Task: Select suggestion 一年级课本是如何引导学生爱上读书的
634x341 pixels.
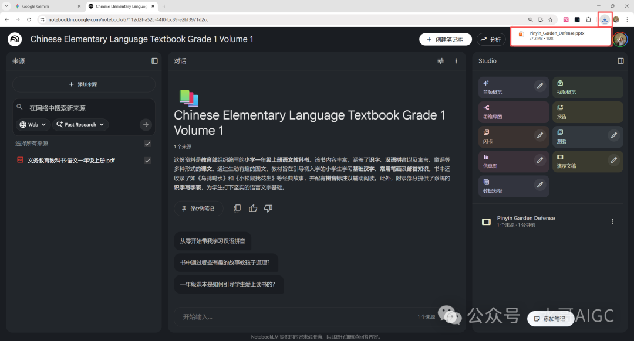Action: tap(229, 285)
